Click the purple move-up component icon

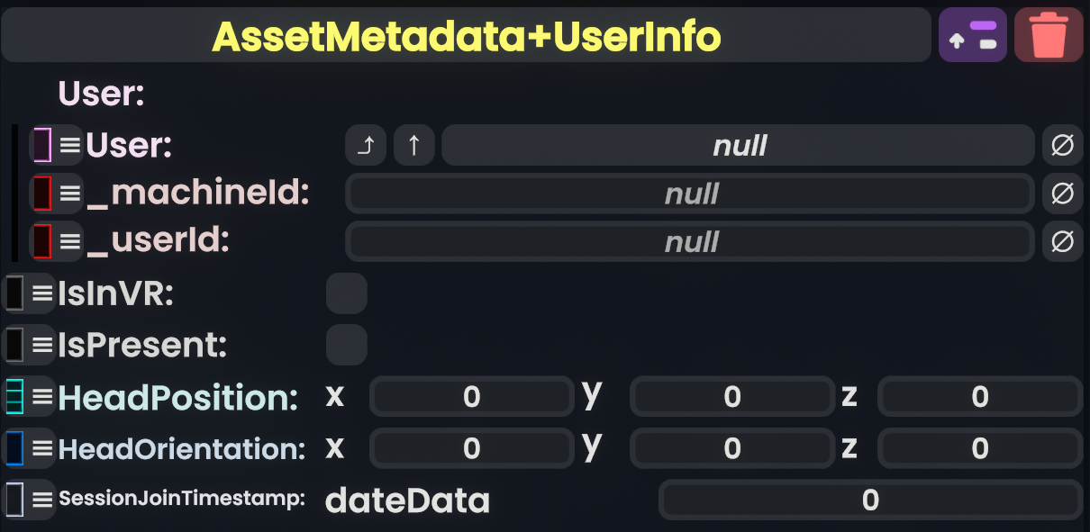[972, 35]
